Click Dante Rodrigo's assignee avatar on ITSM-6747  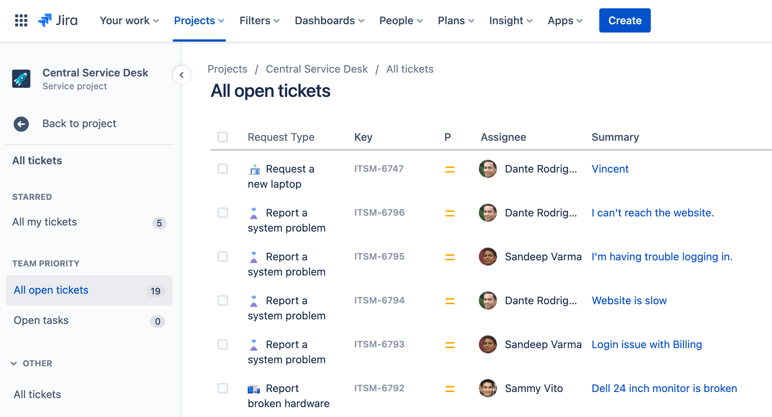point(488,168)
